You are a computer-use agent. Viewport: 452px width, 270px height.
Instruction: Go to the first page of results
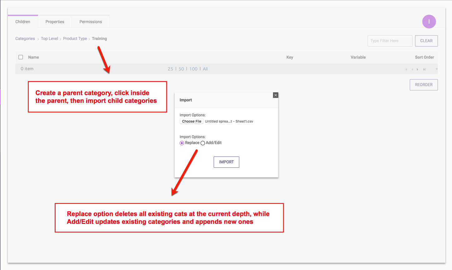(x=406, y=69)
